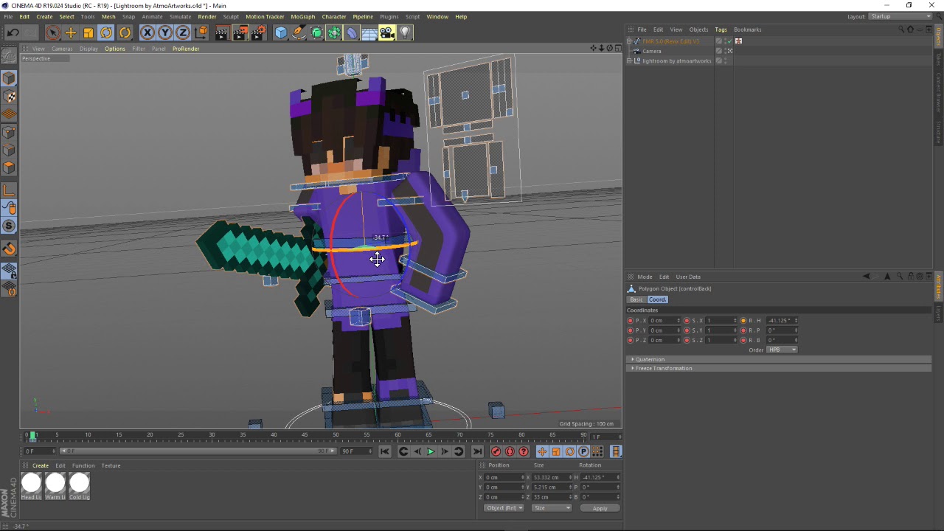The width and height of the screenshot is (944, 531).
Task: Select the Scale tool in the top toolbar
Action: (x=88, y=32)
